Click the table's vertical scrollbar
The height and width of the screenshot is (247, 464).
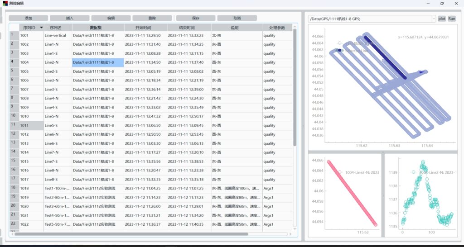(x=295, y=90)
